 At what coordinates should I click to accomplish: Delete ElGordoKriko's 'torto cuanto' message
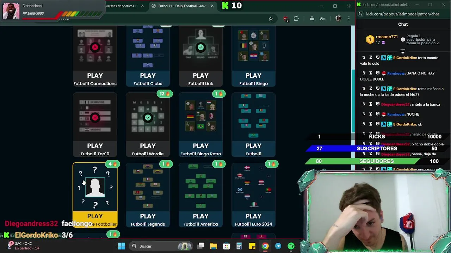tap(364, 58)
